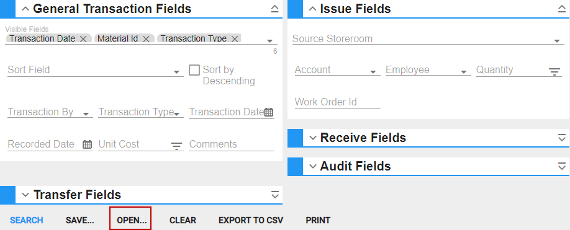Open the Sort Field dropdown
Screen dimensions: 570x230
point(96,70)
